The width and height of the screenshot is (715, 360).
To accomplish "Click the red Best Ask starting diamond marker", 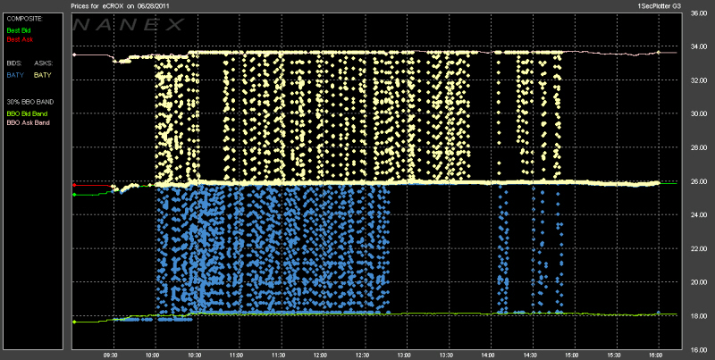I will [x=74, y=186].
